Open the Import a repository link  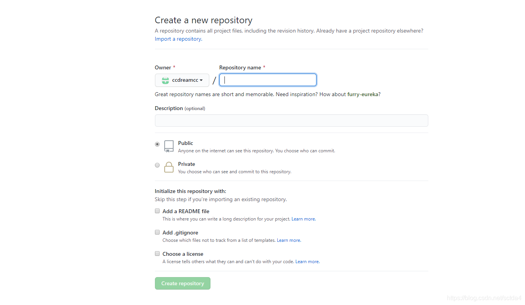pos(178,39)
